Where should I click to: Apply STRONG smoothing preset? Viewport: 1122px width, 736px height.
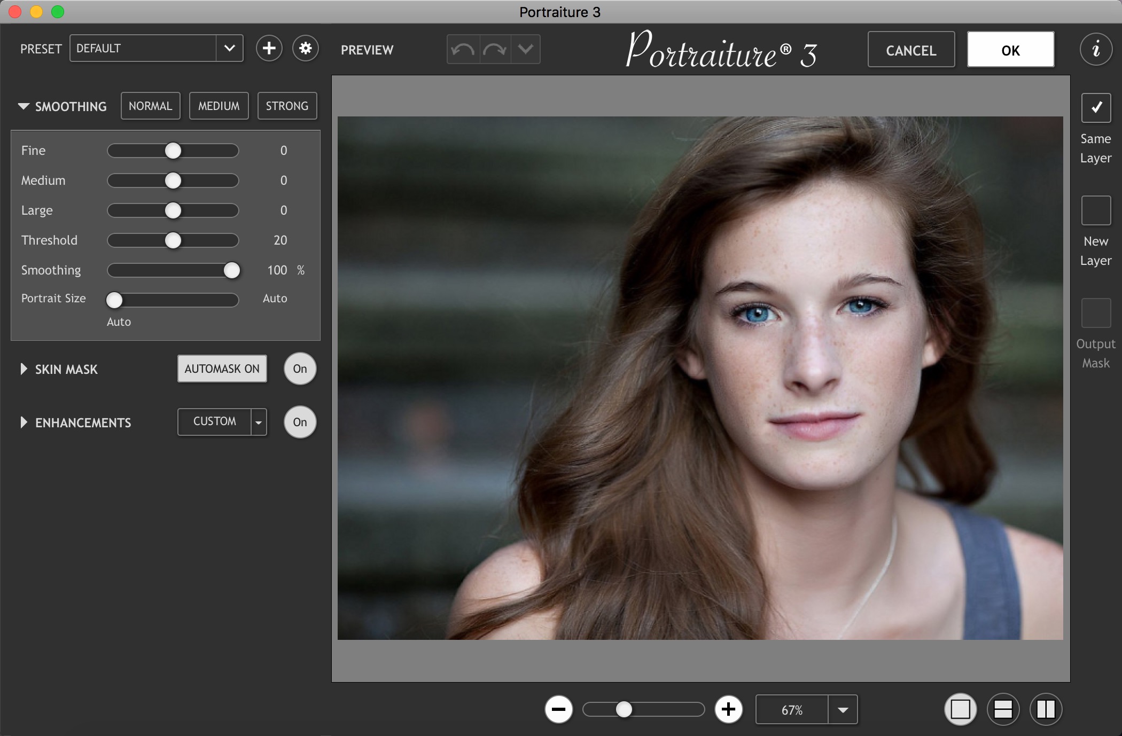coord(287,106)
